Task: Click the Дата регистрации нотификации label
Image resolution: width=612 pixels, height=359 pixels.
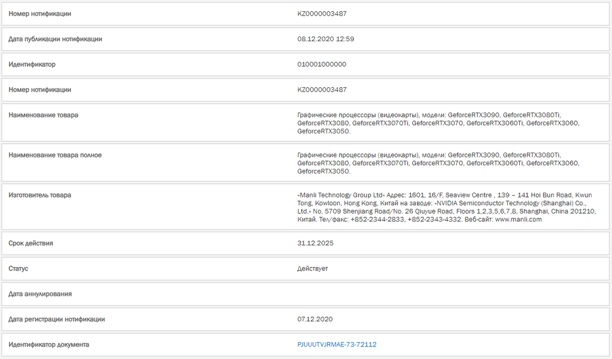Action: coord(57,319)
